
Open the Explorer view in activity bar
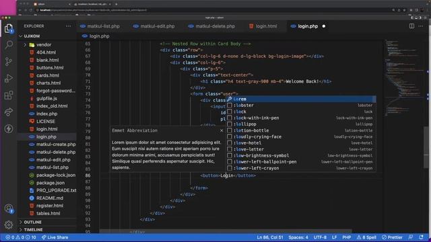coord(9,28)
